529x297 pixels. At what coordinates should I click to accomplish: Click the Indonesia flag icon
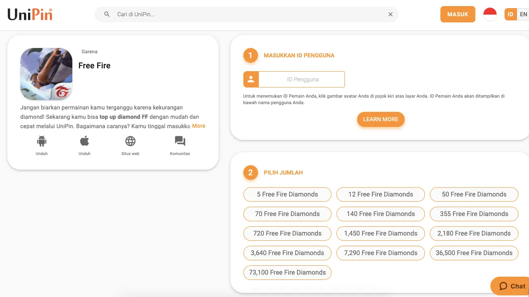coord(490,14)
